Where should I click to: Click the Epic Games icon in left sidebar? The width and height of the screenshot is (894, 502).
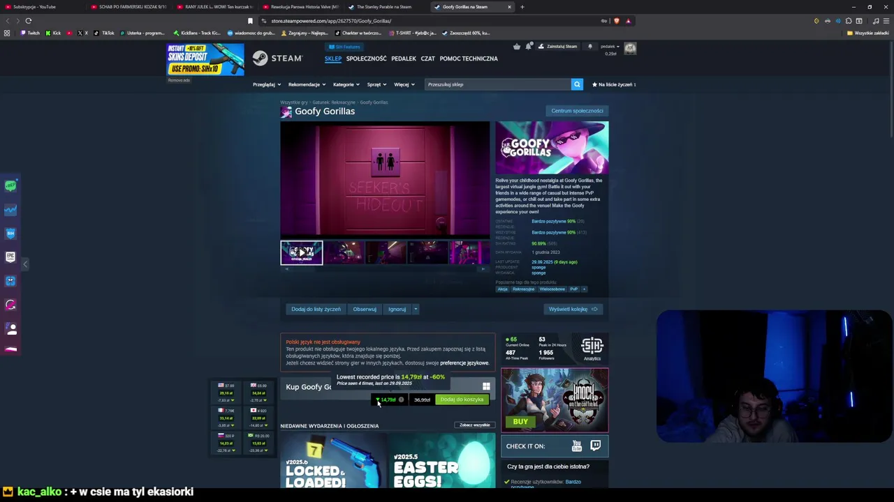tap(10, 257)
